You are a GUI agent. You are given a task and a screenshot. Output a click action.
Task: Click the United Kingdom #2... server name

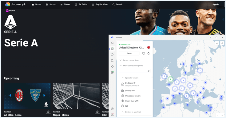(x=131, y=48)
